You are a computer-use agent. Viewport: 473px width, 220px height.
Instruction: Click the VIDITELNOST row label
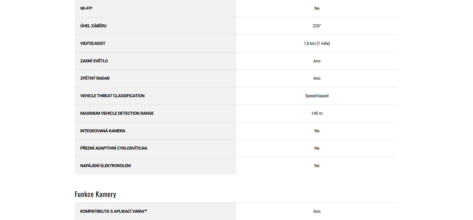pos(93,43)
